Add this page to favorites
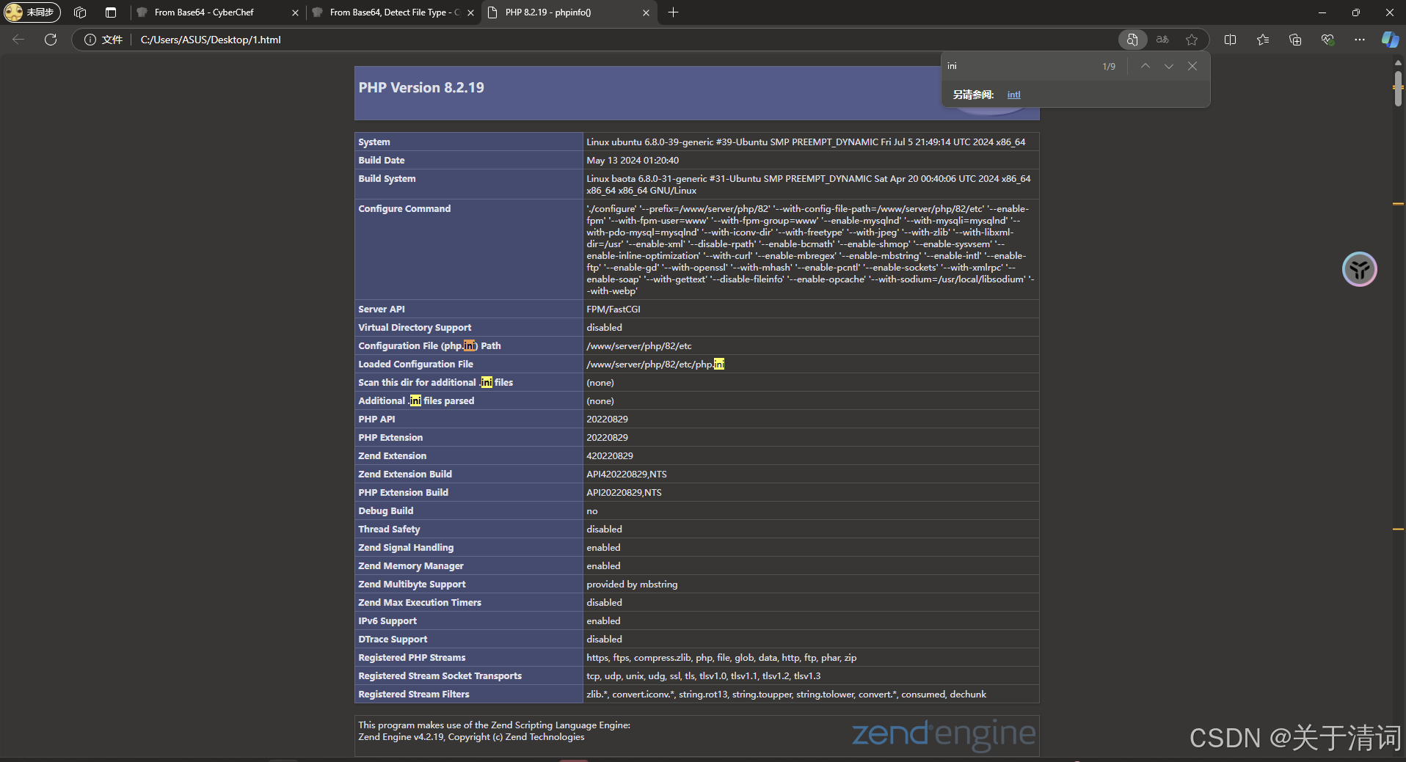 [x=1192, y=40]
